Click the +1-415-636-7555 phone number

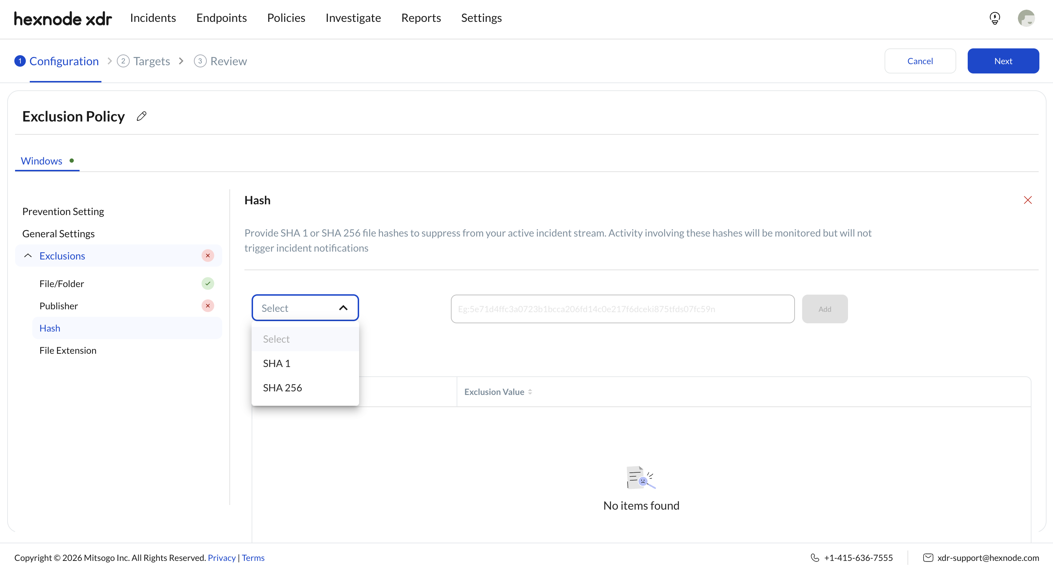pos(858,558)
